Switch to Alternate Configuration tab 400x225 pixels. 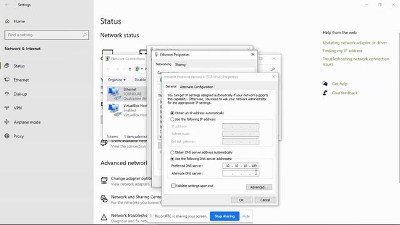coord(196,87)
